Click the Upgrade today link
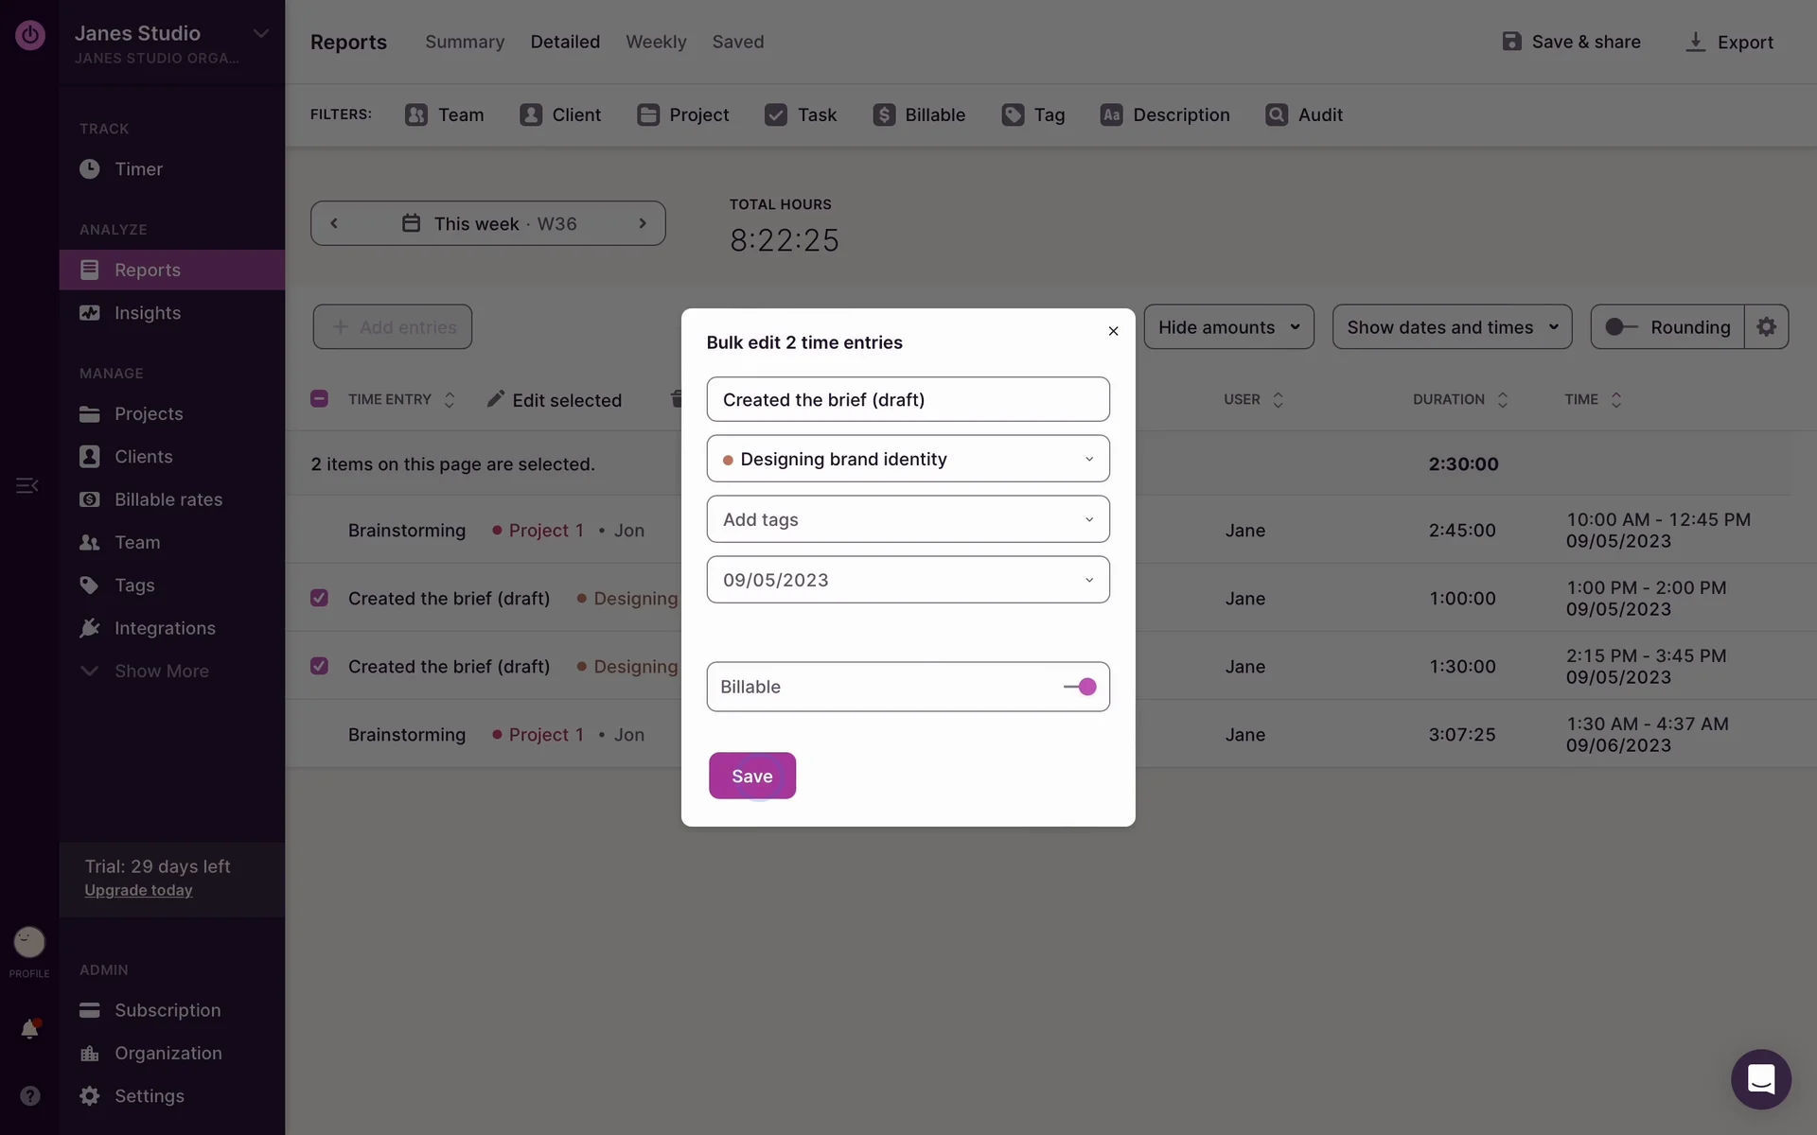Image resolution: width=1817 pixels, height=1135 pixels. 138,890
